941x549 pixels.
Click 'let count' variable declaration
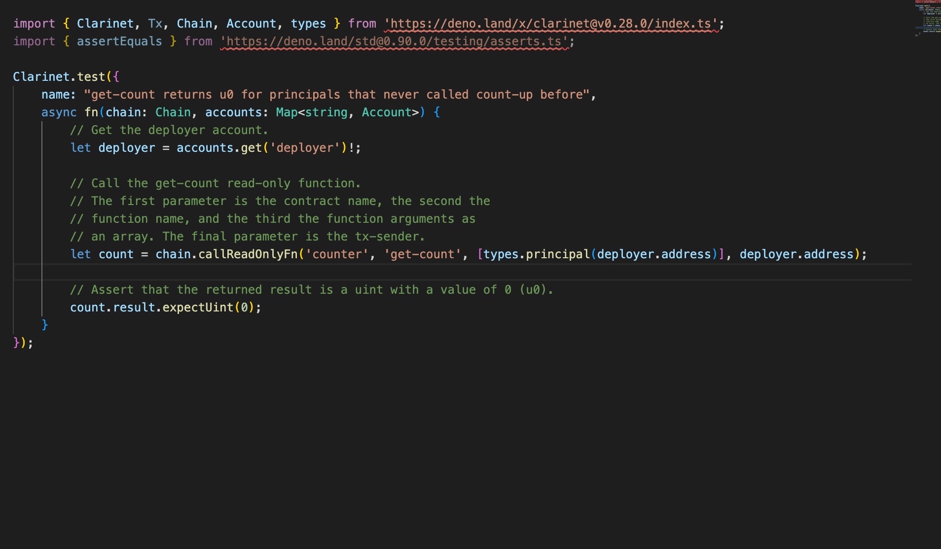[x=102, y=254]
